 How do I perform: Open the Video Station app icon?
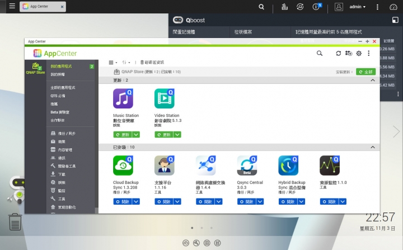pos(165,98)
